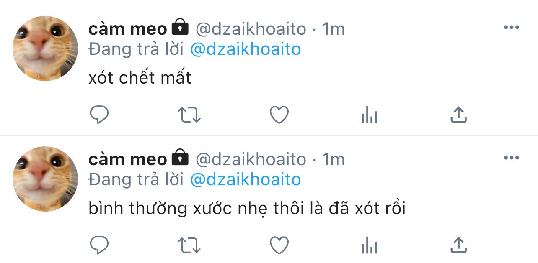Reply to the "xót chết mất" tweet

[x=99, y=115]
